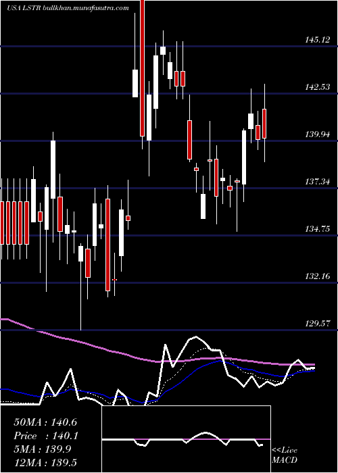338x473 pixels.
Task: Click the 145.12 price level label
Action: click(x=318, y=39)
